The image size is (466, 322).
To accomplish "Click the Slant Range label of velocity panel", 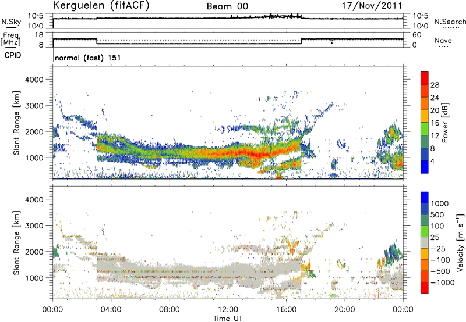I will tap(16, 242).
